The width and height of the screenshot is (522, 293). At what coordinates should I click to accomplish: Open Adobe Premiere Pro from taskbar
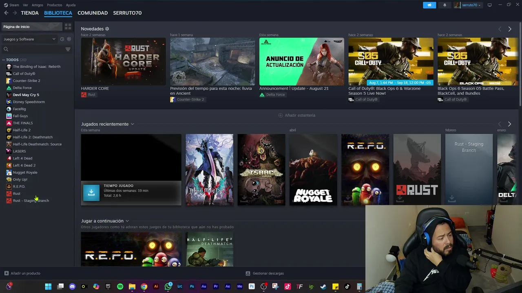[216, 286]
